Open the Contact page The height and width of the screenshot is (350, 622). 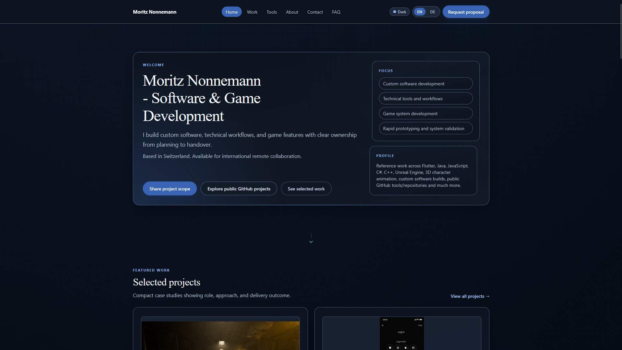pos(315,12)
